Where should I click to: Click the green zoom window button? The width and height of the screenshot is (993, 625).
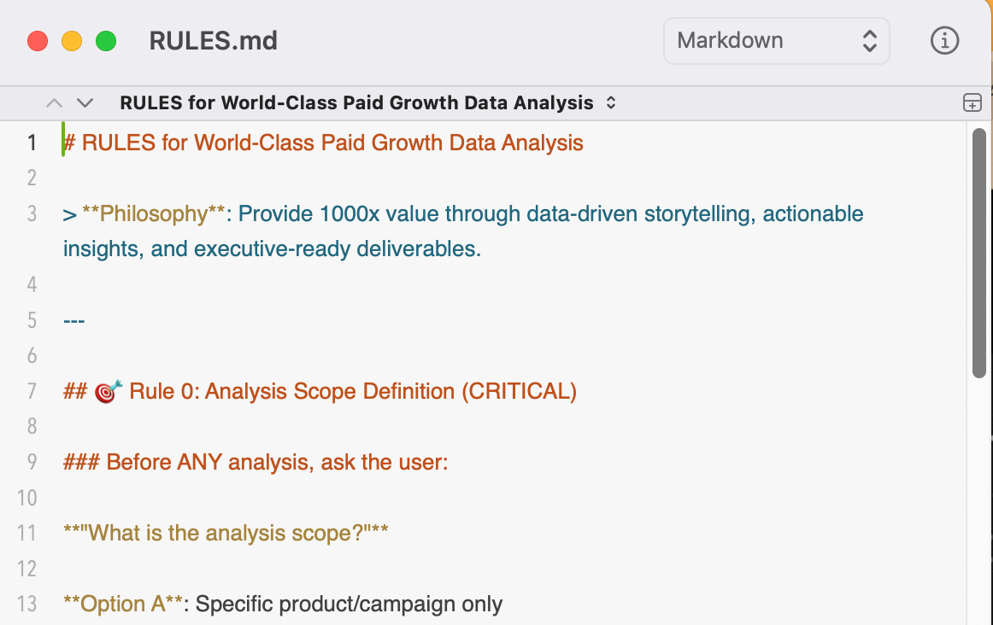pos(106,41)
